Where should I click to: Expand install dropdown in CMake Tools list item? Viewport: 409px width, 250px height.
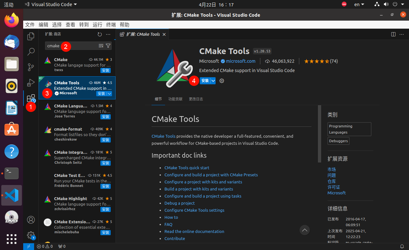tap(109, 94)
